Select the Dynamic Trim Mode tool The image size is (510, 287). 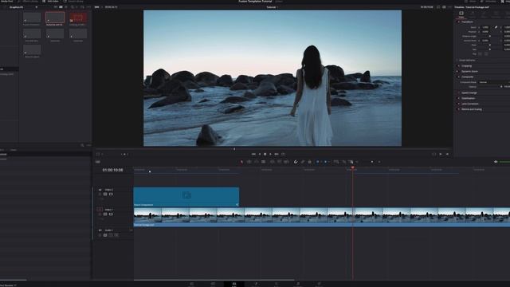click(257, 162)
